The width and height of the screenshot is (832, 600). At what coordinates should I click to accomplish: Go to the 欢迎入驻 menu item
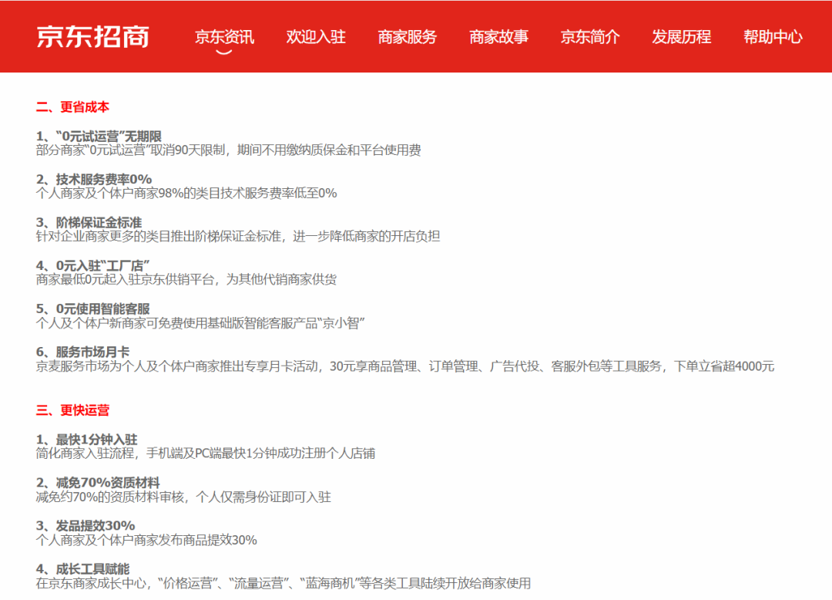316,36
